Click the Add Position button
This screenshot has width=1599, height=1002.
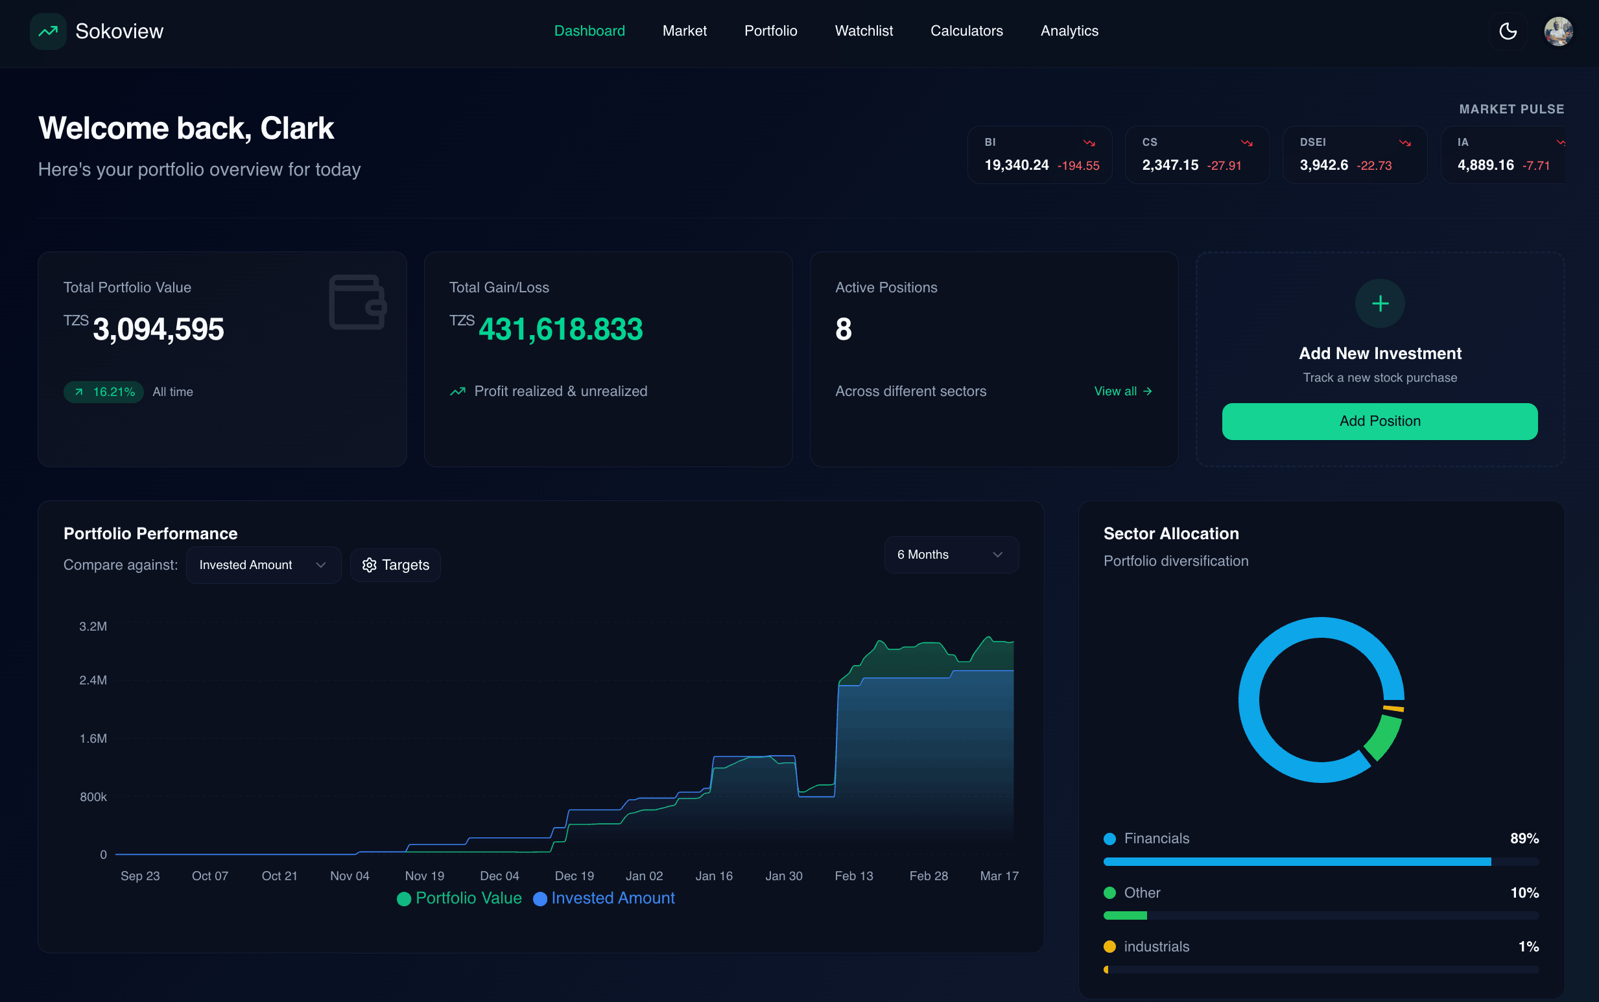click(x=1380, y=421)
